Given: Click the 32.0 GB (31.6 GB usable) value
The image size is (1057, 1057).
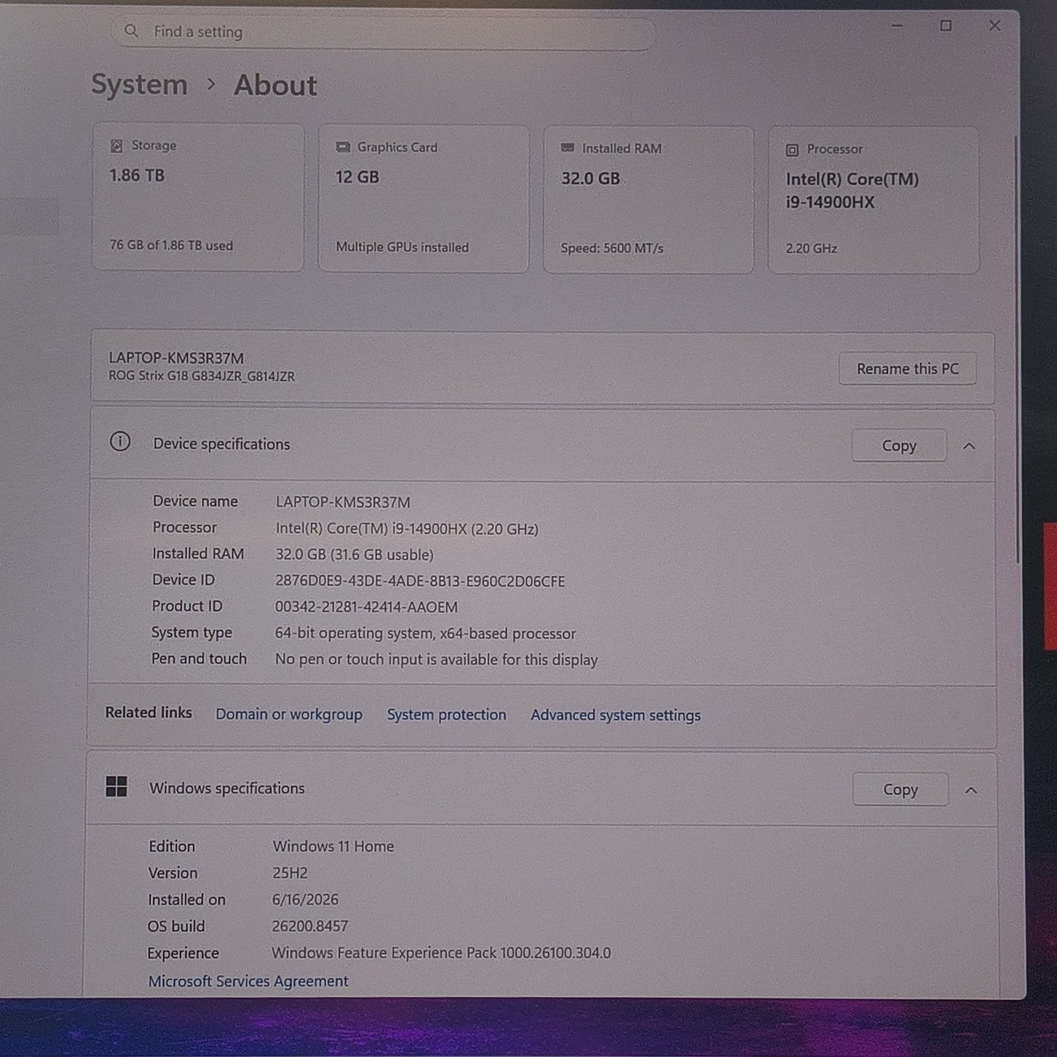Looking at the screenshot, I should pyautogui.click(x=355, y=554).
